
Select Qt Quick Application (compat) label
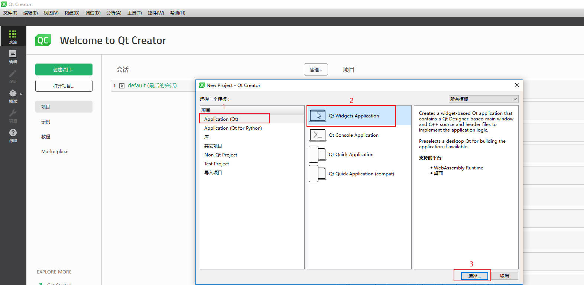pos(361,174)
